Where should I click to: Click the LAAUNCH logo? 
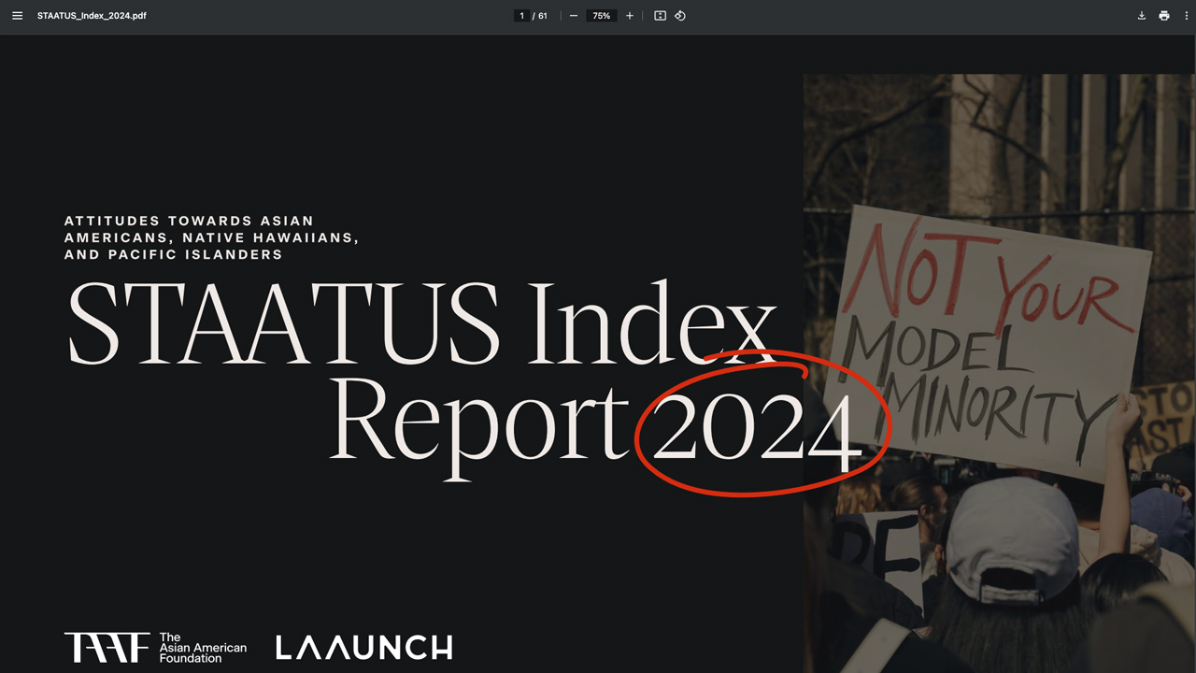364,647
